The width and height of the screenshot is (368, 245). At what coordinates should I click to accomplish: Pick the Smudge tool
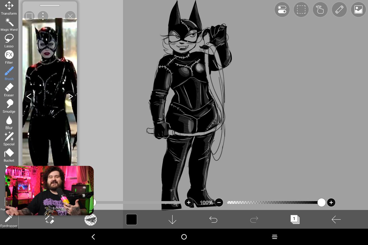(x=9, y=106)
